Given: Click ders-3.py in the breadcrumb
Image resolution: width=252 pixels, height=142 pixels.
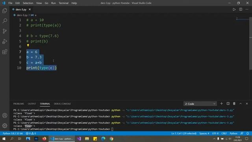Looking at the screenshot, I should pos(22,15).
